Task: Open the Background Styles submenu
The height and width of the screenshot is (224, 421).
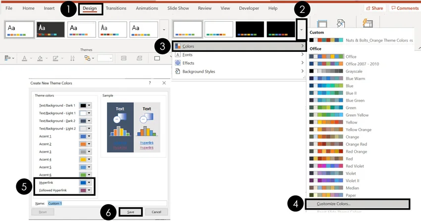Action: (x=239, y=72)
